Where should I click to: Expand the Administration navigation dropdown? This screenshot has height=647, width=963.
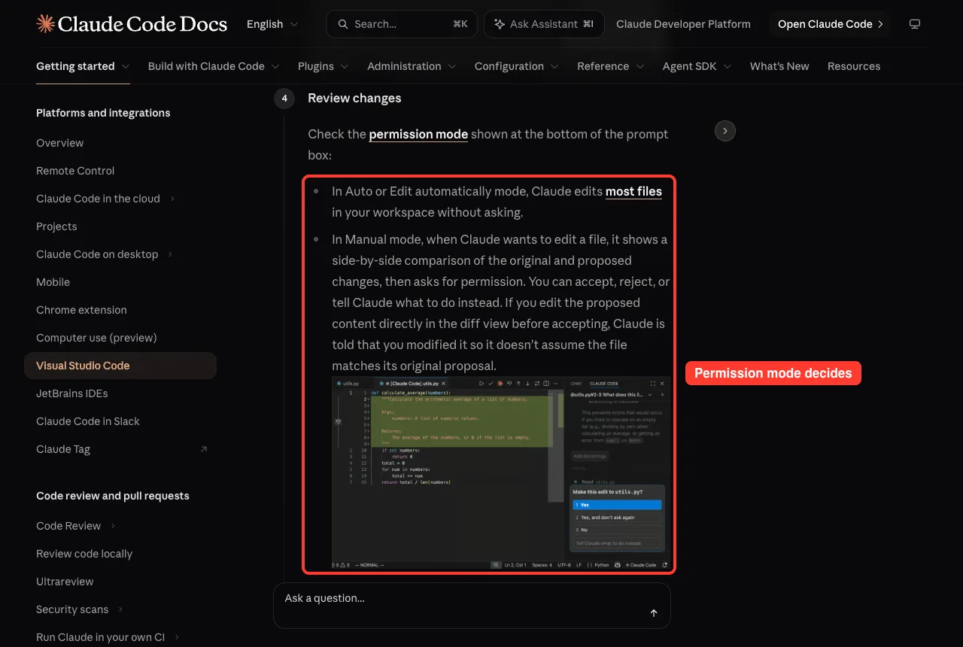[x=412, y=66]
